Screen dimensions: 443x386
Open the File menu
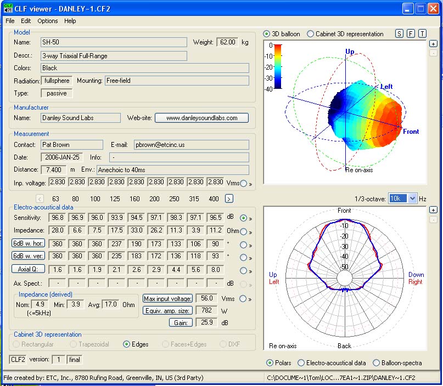[10, 21]
